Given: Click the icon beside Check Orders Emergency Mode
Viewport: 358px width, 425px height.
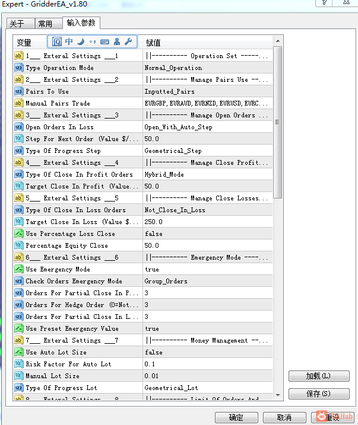Looking at the screenshot, I should click(19, 281).
